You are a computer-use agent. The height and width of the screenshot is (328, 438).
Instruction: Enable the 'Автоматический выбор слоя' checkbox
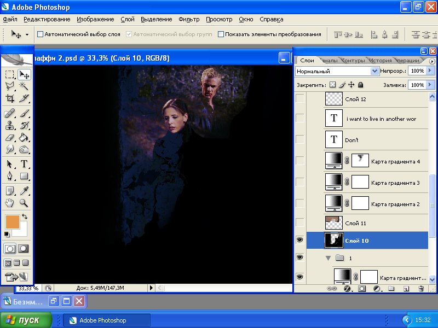point(40,34)
